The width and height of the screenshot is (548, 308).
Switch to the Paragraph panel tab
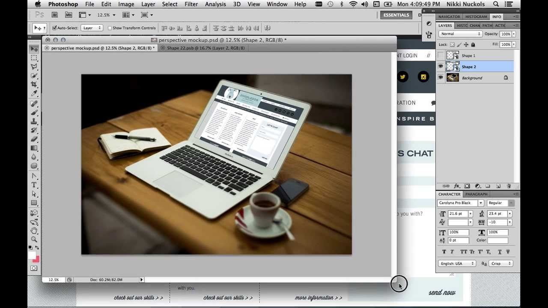coord(477,194)
